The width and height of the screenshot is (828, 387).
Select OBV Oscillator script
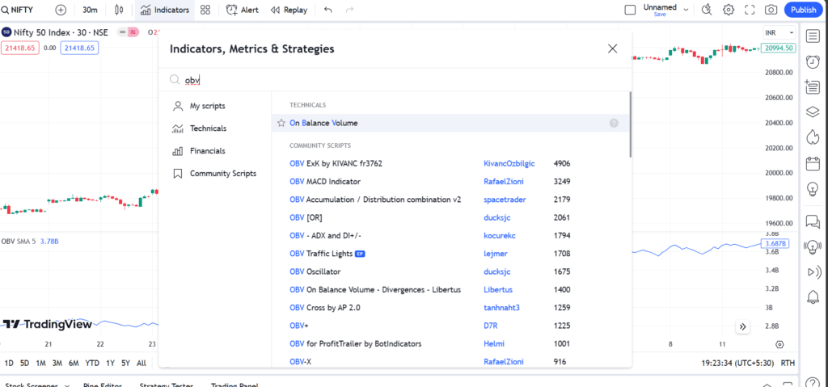click(315, 272)
